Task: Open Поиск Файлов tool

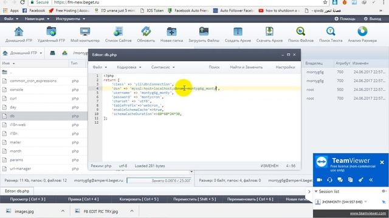Action: tap(301, 35)
